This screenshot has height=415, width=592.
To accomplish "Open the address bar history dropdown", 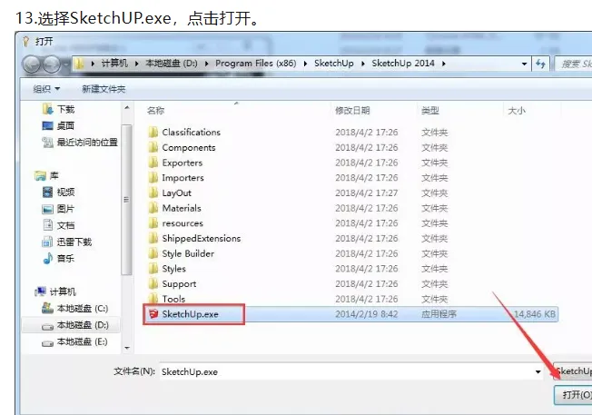I will pyautogui.click(x=524, y=64).
